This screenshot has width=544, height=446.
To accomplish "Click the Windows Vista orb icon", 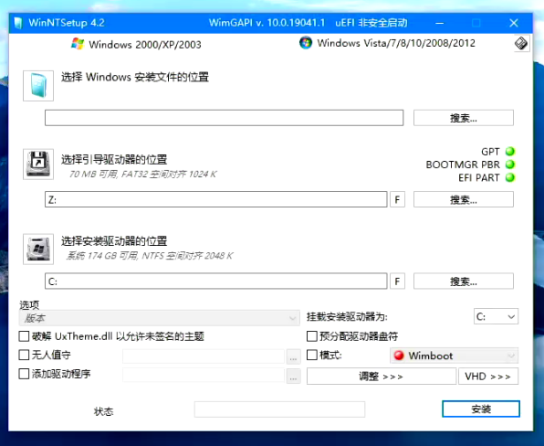I will 306,43.
